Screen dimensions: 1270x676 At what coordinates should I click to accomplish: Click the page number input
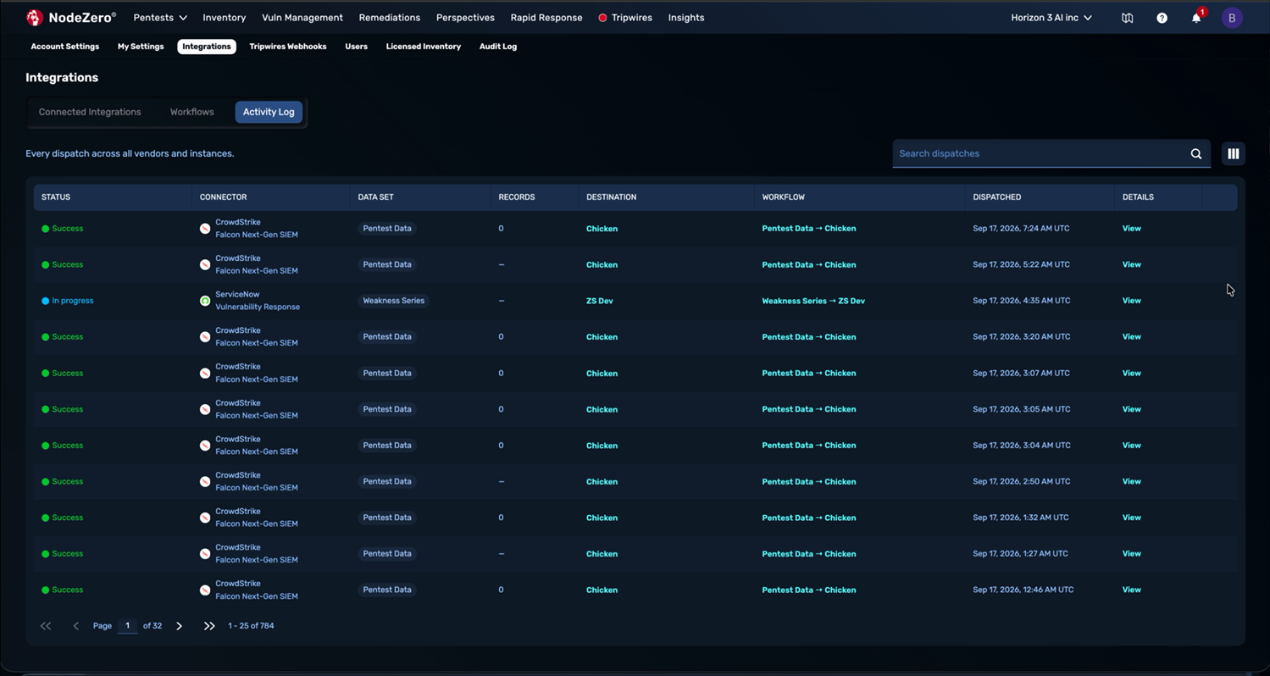point(127,626)
